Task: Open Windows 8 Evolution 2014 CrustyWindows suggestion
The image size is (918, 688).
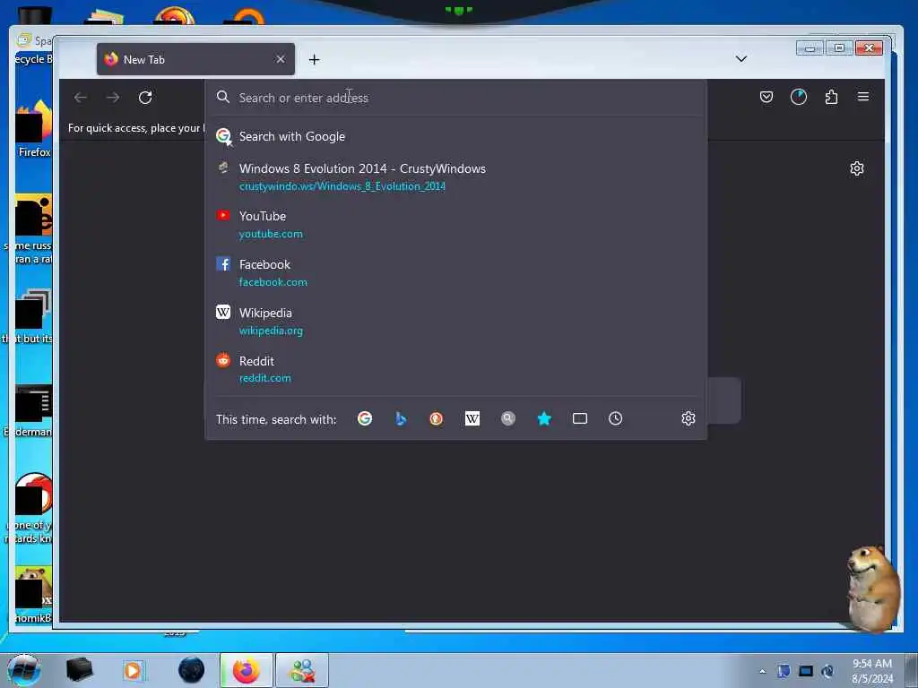Action: tap(455, 176)
